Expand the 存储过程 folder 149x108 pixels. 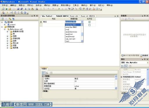(8, 38)
